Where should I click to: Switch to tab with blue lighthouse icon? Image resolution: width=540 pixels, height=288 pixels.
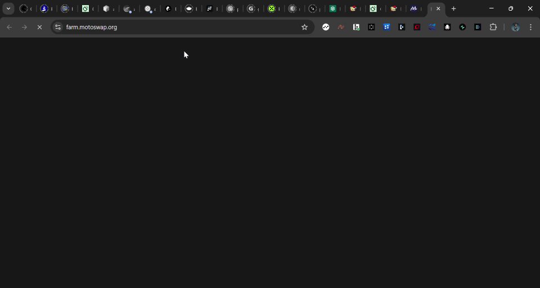(44, 9)
